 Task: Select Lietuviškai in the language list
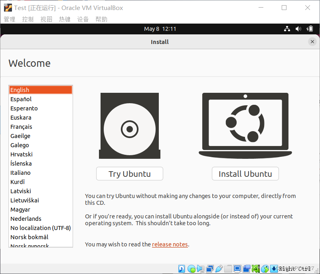(41, 200)
